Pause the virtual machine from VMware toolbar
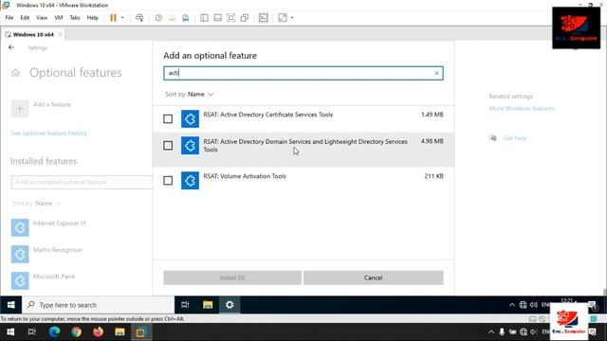This screenshot has height=341, width=607. coord(113,18)
